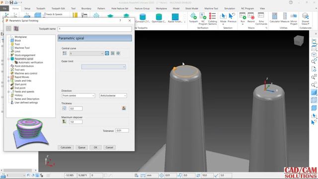Select Optimised Constant Z strategy
This screenshot has height=179, width=318.
(159, 18)
